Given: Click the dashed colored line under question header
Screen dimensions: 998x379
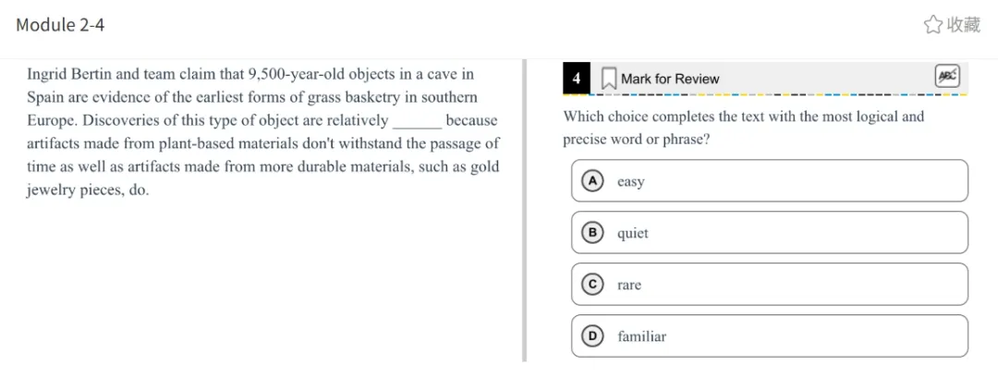Looking at the screenshot, I should tap(765, 94).
